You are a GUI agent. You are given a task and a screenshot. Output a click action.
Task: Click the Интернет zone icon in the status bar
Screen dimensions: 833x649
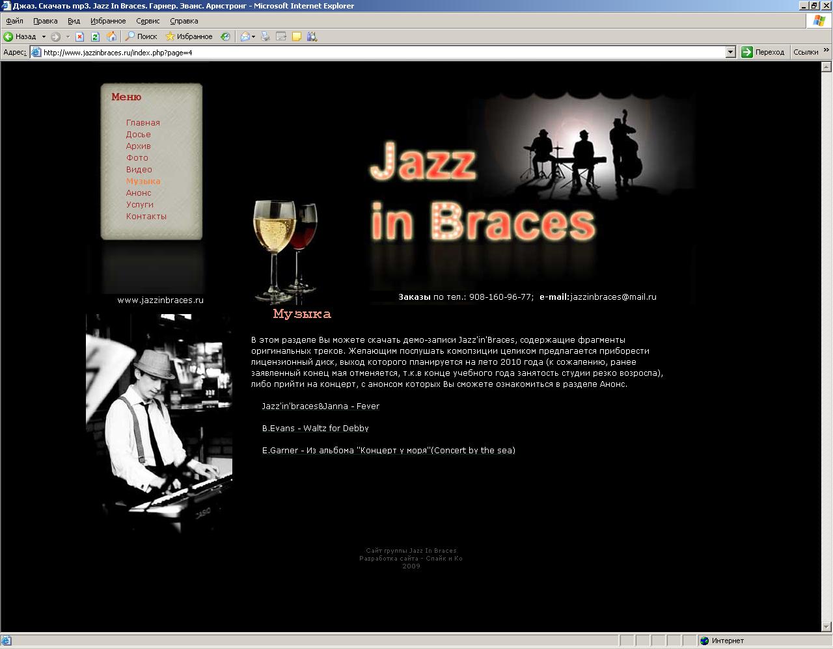[705, 641]
